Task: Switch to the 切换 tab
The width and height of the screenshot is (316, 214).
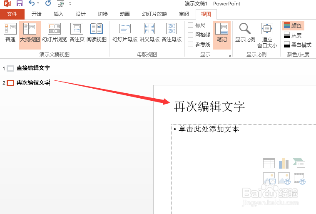Action: tap(103, 14)
